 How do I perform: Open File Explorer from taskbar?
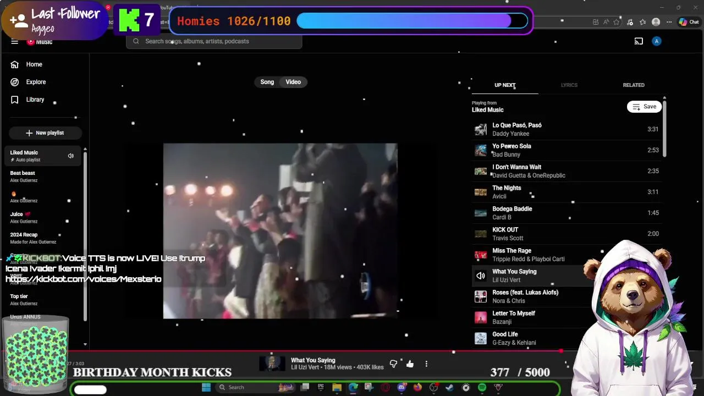(x=337, y=387)
